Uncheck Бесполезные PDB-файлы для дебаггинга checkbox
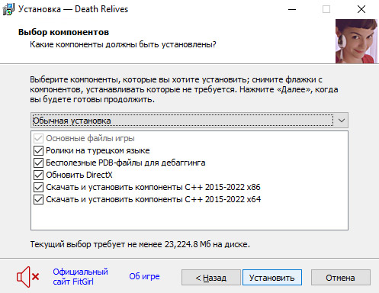The image size is (379, 293). pyautogui.click(x=38, y=163)
